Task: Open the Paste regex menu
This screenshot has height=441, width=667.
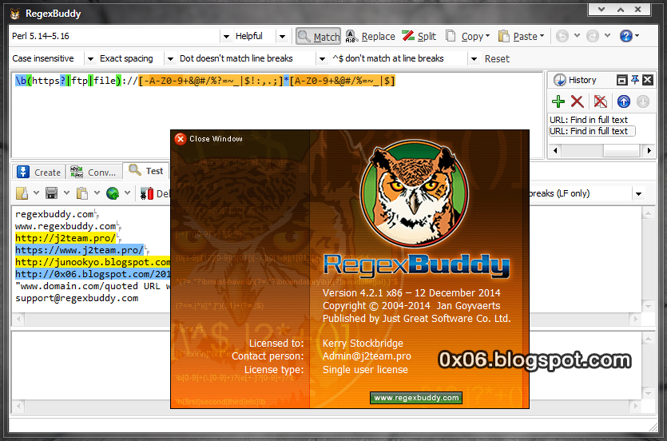Action: [521, 37]
